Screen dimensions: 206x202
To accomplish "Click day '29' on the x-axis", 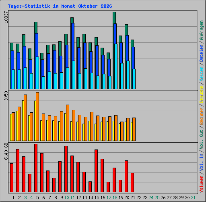I will (181, 198).
